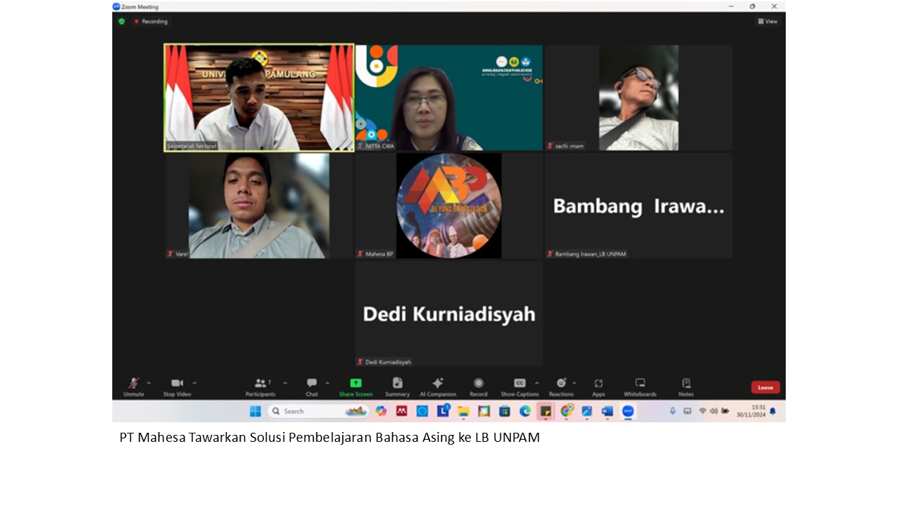898x505 pixels.
Task: Open Whiteboards
Action: click(x=640, y=386)
